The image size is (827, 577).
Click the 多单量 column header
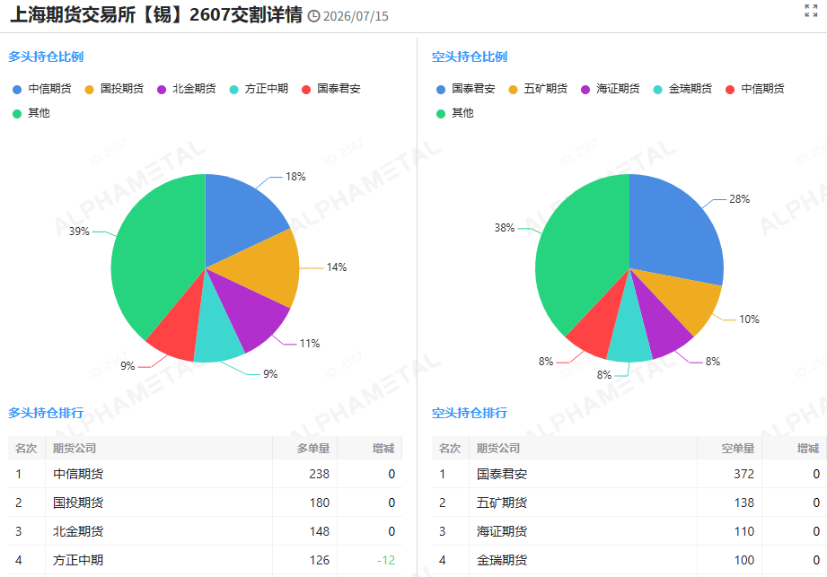[313, 449]
